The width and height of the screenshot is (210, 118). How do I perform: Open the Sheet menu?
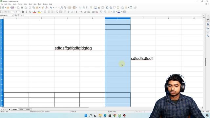(x=30, y=4)
